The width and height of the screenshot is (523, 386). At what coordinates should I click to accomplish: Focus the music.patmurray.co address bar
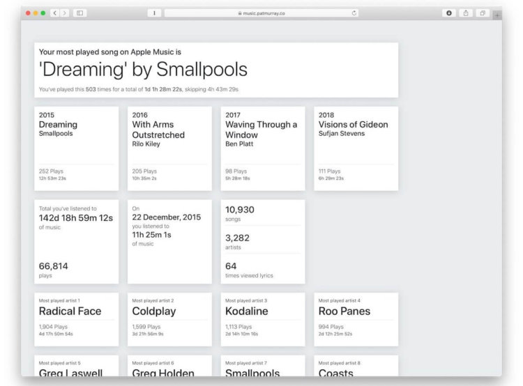click(x=261, y=13)
